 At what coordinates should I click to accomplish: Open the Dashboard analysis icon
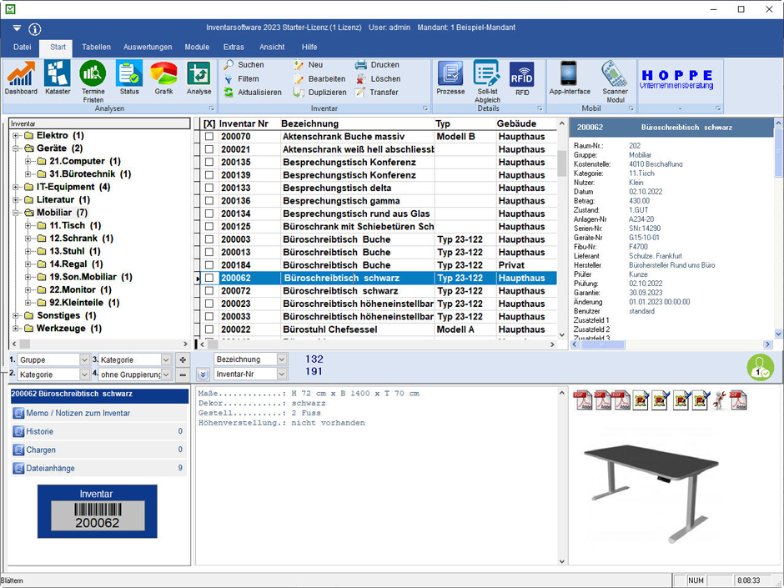(21, 77)
